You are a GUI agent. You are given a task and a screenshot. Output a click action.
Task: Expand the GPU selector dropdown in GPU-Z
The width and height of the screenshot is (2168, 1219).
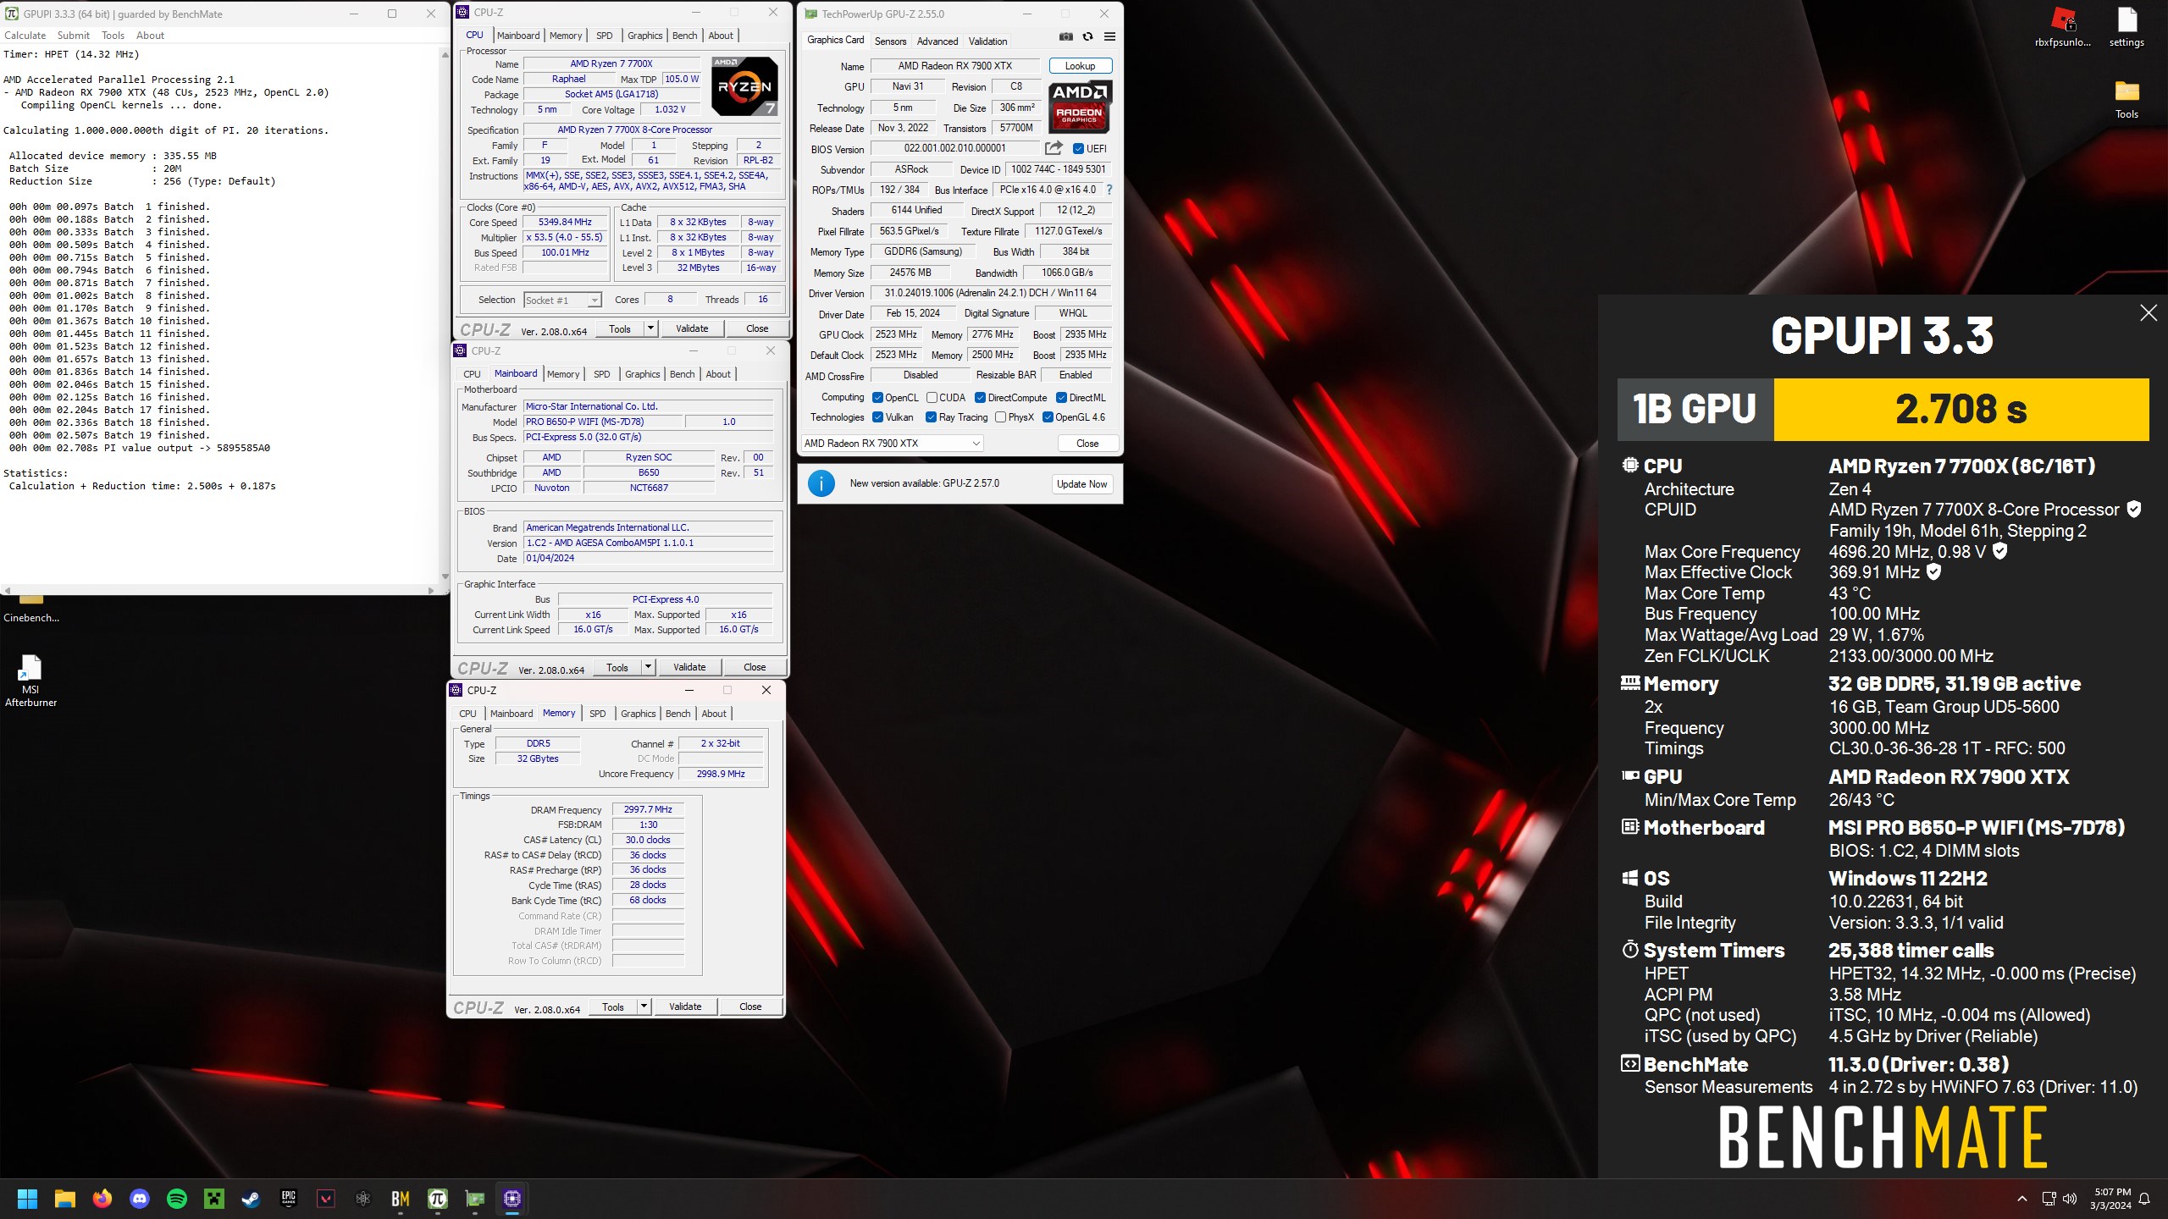coord(892,444)
